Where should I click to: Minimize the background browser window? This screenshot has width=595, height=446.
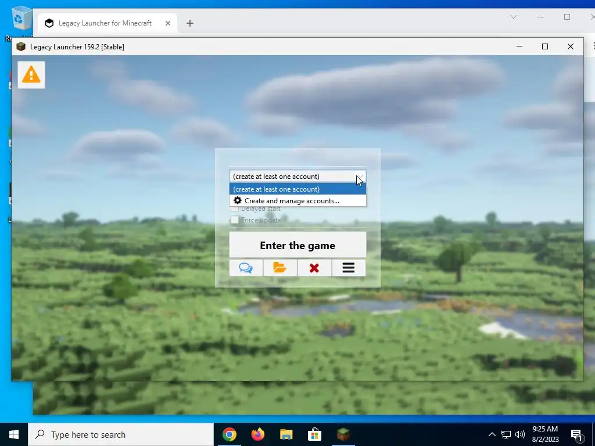[540, 17]
